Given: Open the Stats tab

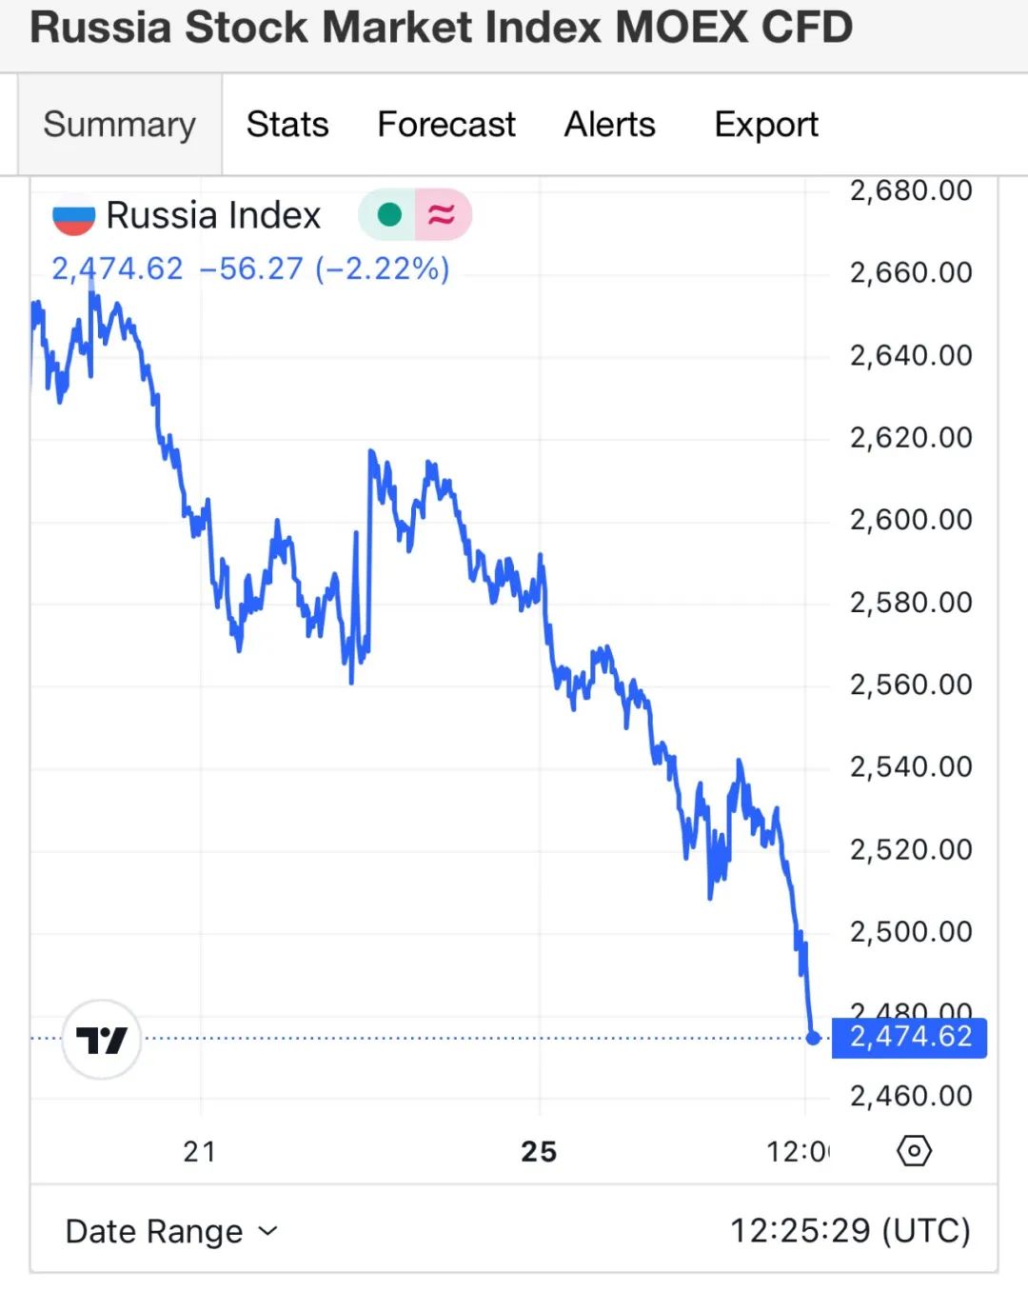Looking at the screenshot, I should (x=287, y=125).
